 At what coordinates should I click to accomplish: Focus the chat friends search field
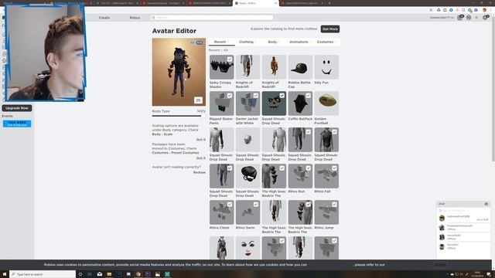tap(463, 210)
